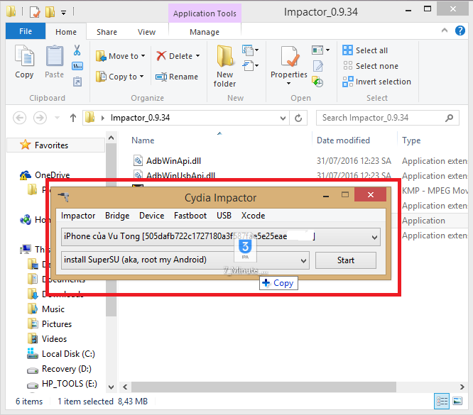Click the Cut scissors icon
The height and width of the screenshot is (415, 473).
click(77, 50)
